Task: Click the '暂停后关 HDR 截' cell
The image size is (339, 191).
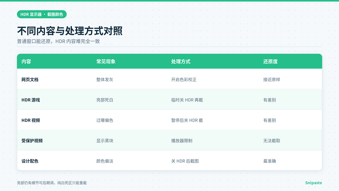Action: pyautogui.click(x=187, y=120)
